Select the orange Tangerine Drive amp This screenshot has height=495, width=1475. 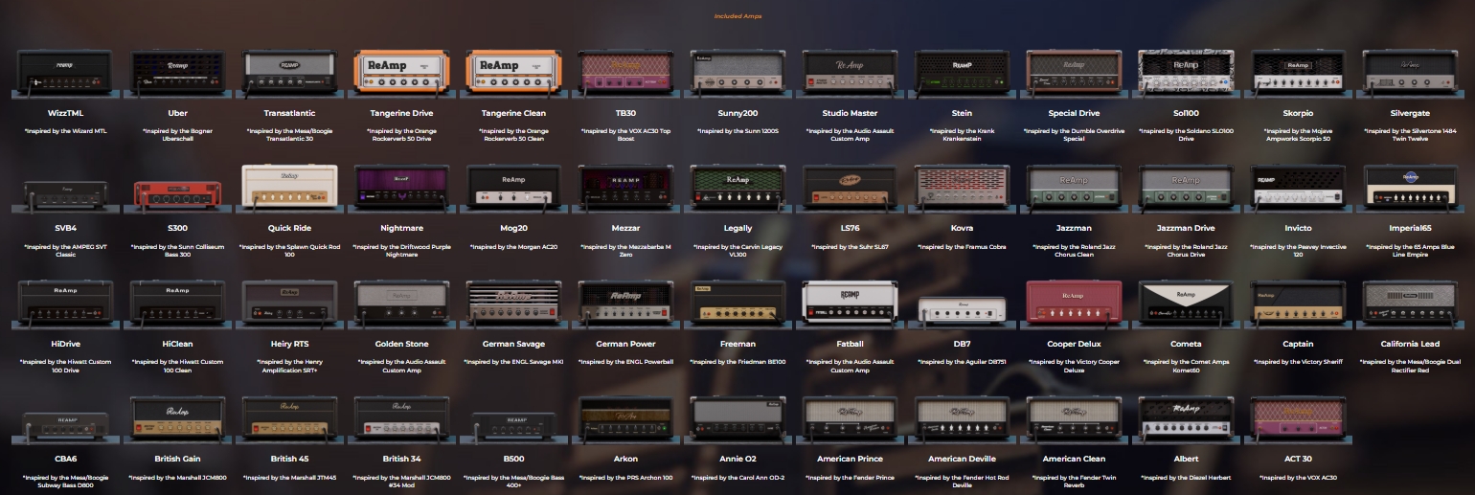click(401, 74)
